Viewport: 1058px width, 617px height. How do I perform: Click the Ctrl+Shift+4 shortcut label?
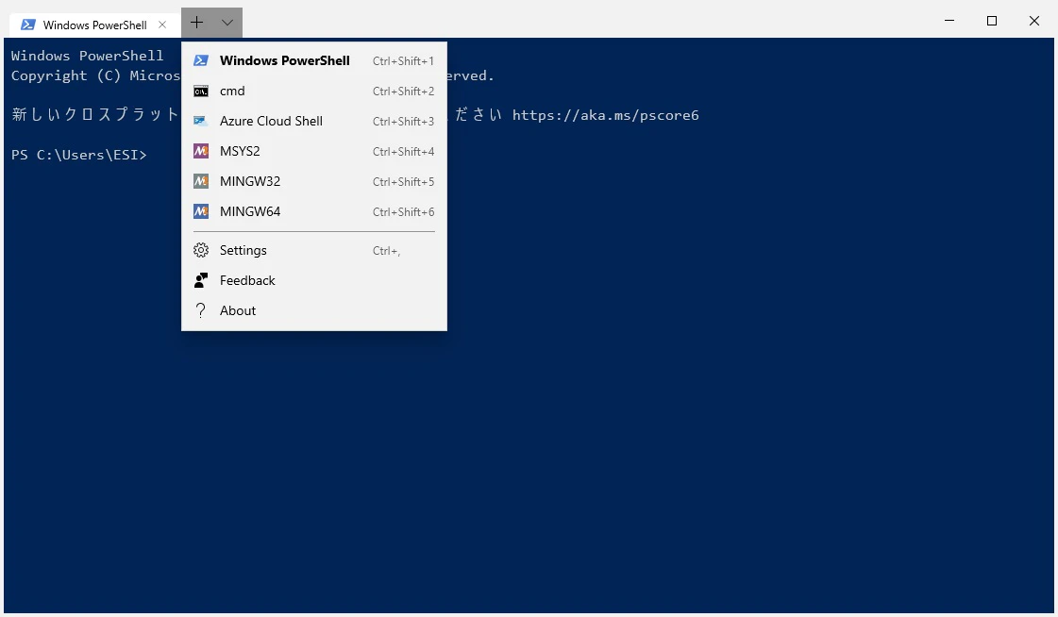404,152
